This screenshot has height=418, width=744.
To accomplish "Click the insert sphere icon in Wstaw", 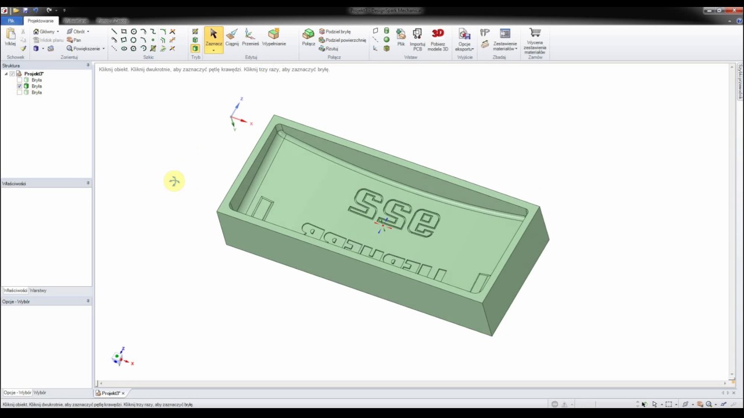I will [x=387, y=40].
